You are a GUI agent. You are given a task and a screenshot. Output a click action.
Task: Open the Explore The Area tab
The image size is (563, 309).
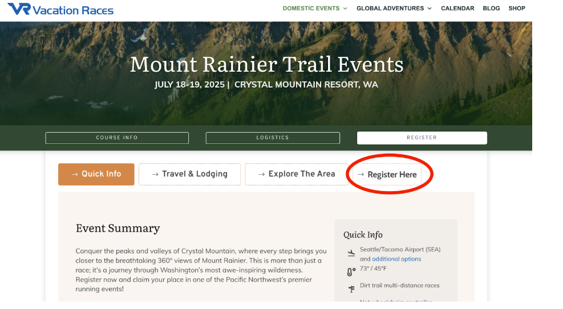297,174
